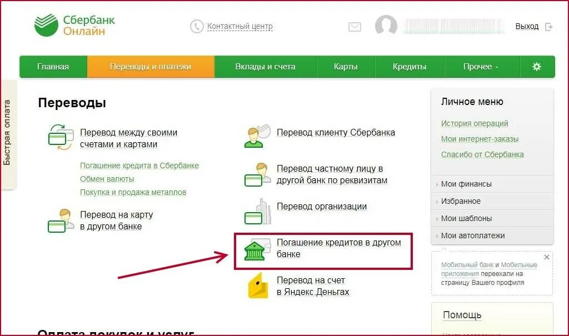Viewport: 569px width, 336px height.
Task: Click Выход logout link
Action: tap(527, 27)
